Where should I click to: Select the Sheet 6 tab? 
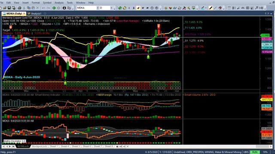[87, 146]
